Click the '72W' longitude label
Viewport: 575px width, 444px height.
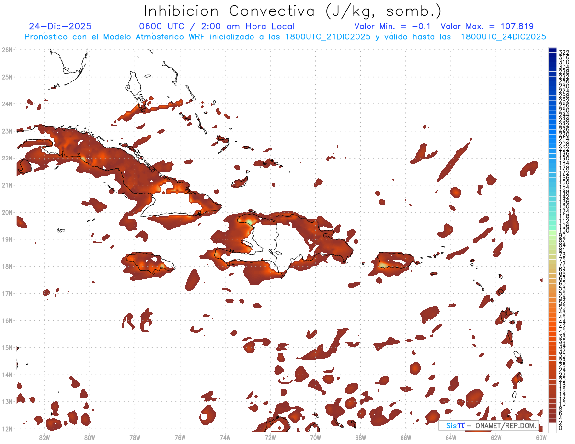pos(270,437)
